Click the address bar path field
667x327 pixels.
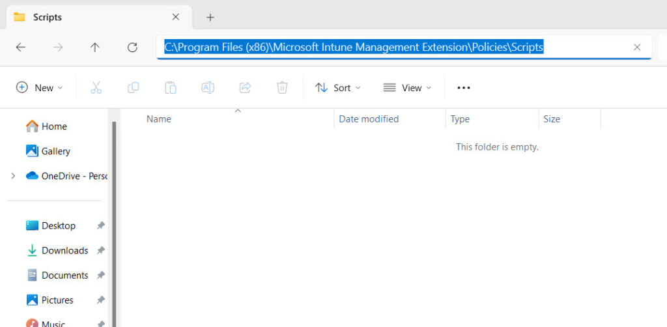click(x=404, y=47)
